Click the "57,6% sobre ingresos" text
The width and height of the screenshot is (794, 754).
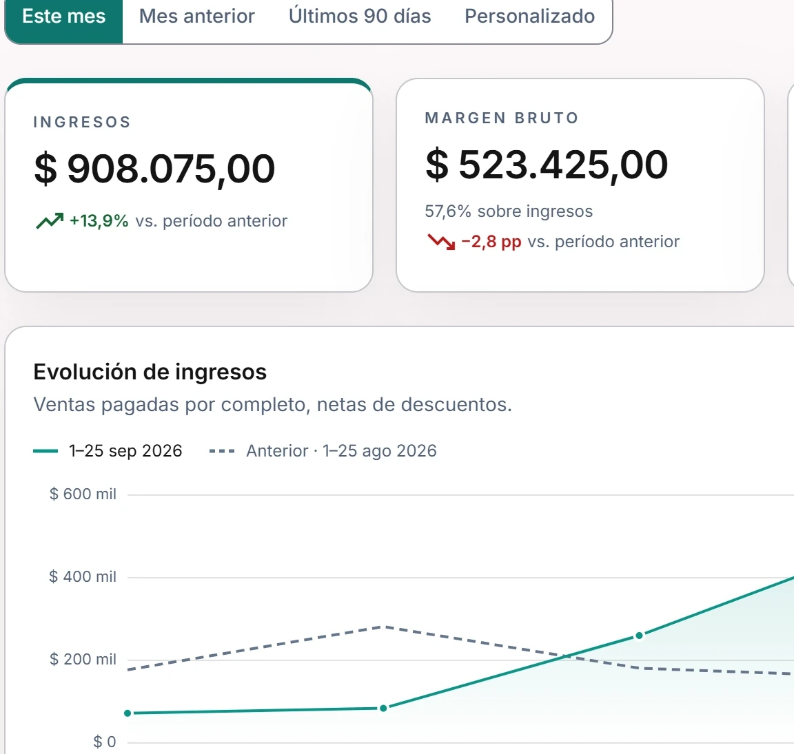[509, 211]
